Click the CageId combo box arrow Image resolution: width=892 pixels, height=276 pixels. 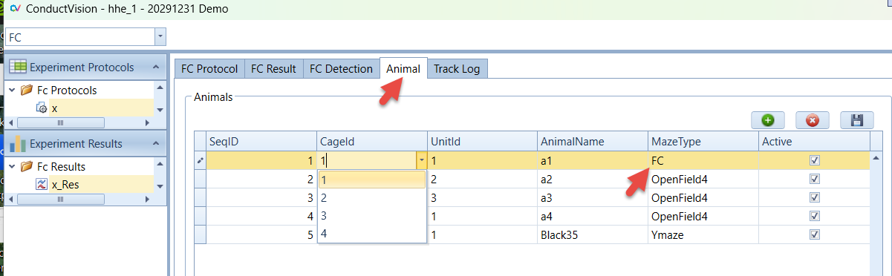(x=422, y=160)
